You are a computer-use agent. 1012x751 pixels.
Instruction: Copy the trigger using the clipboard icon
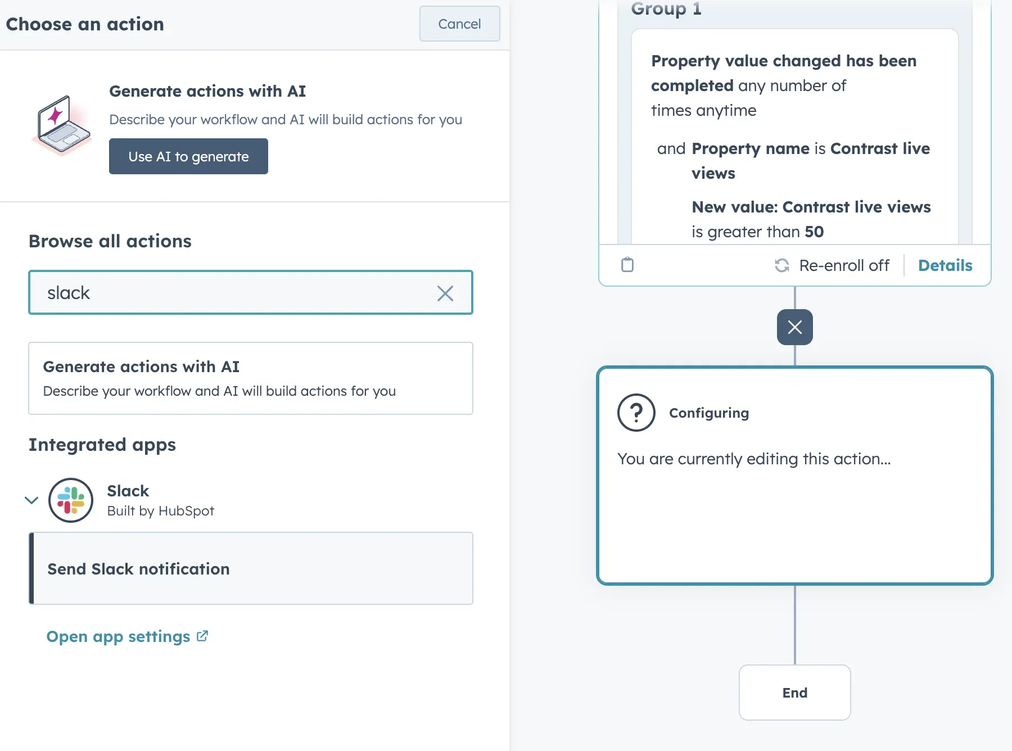(x=627, y=265)
